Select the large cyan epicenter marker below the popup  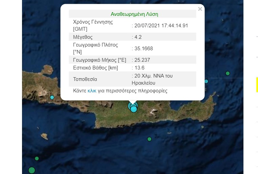(x=133, y=107)
